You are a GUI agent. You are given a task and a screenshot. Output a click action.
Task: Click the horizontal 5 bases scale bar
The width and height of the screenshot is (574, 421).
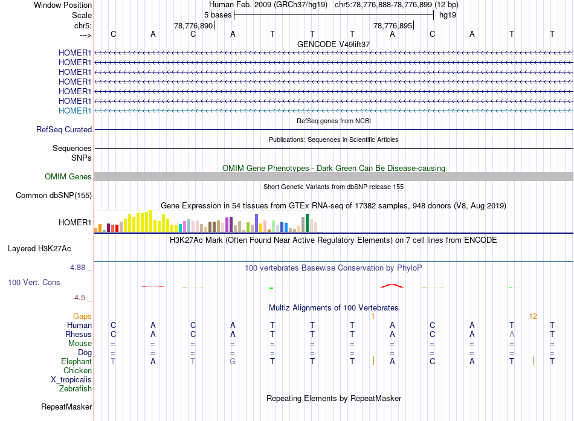(334, 15)
